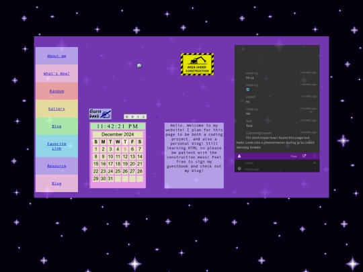Click the M weekday header in calendar
The width and height of the screenshot is (363, 272).
pyautogui.click(x=104, y=142)
